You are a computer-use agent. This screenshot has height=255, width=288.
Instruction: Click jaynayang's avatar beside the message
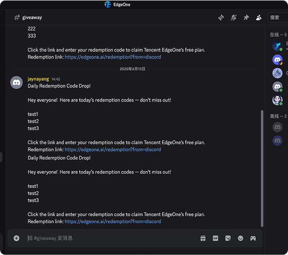16,82
